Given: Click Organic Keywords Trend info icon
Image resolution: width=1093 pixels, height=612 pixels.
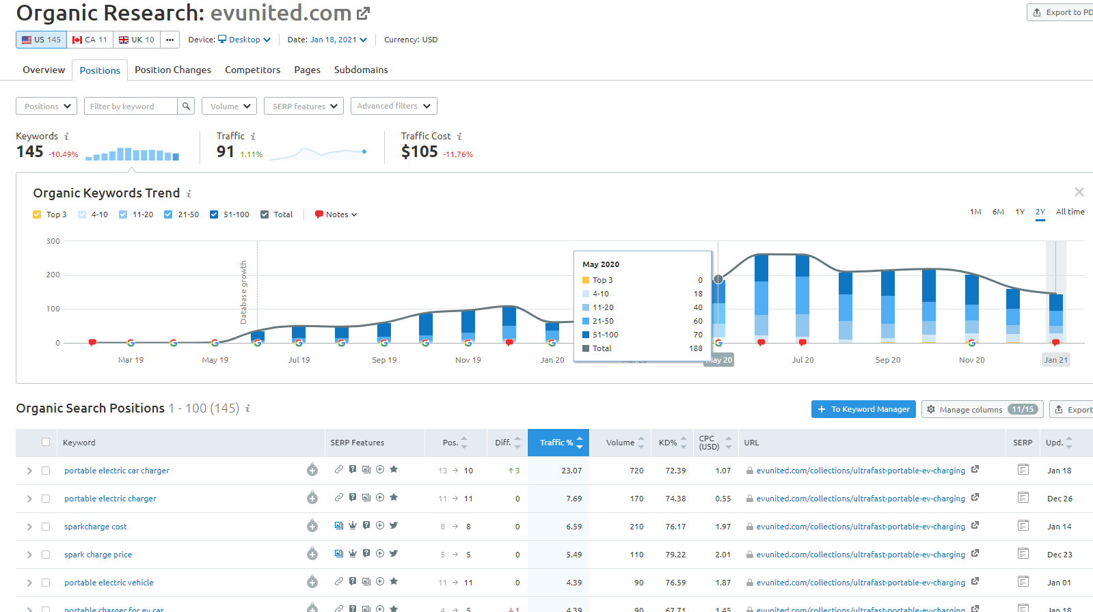Looking at the screenshot, I should 189,194.
